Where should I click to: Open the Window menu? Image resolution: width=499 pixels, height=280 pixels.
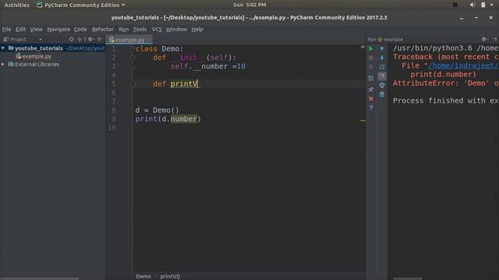coord(176,30)
